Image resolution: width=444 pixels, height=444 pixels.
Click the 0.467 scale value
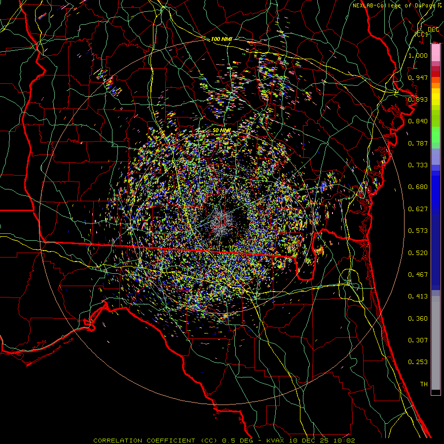tap(418, 275)
